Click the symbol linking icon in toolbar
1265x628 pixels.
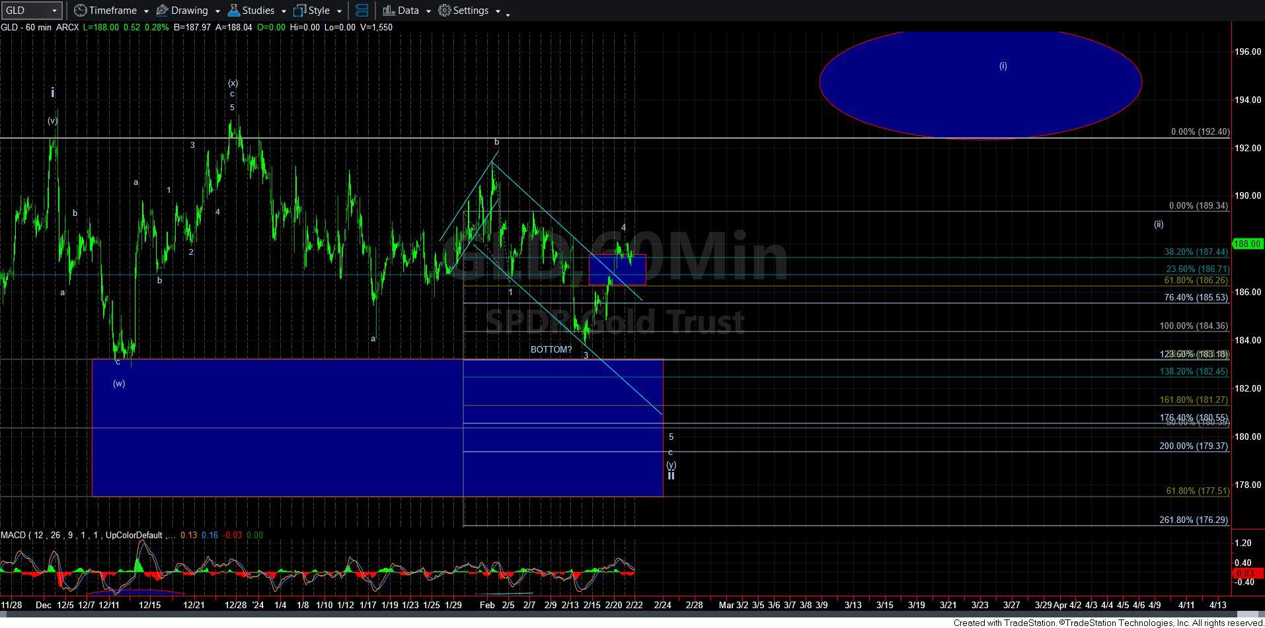coord(362,11)
